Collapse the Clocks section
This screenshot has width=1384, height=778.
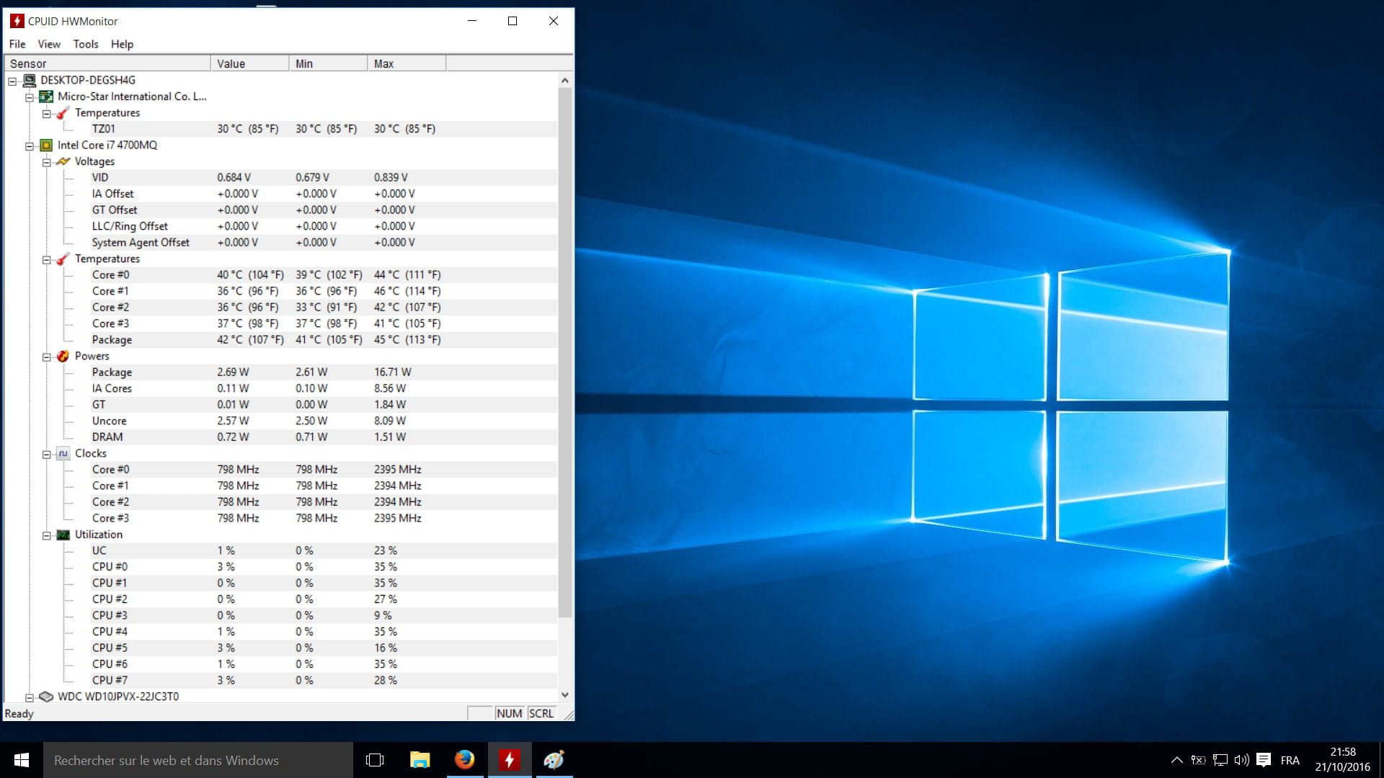47,454
